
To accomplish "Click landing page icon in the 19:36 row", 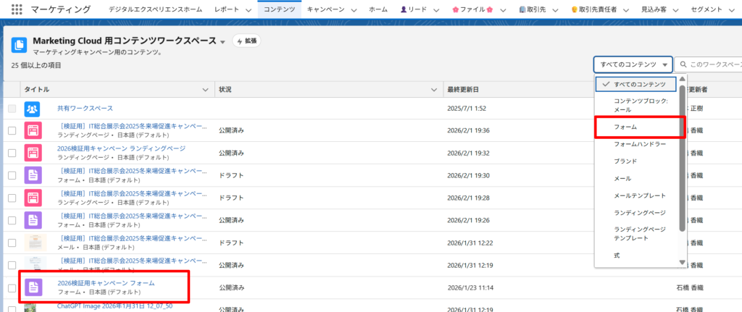I will (x=33, y=130).
